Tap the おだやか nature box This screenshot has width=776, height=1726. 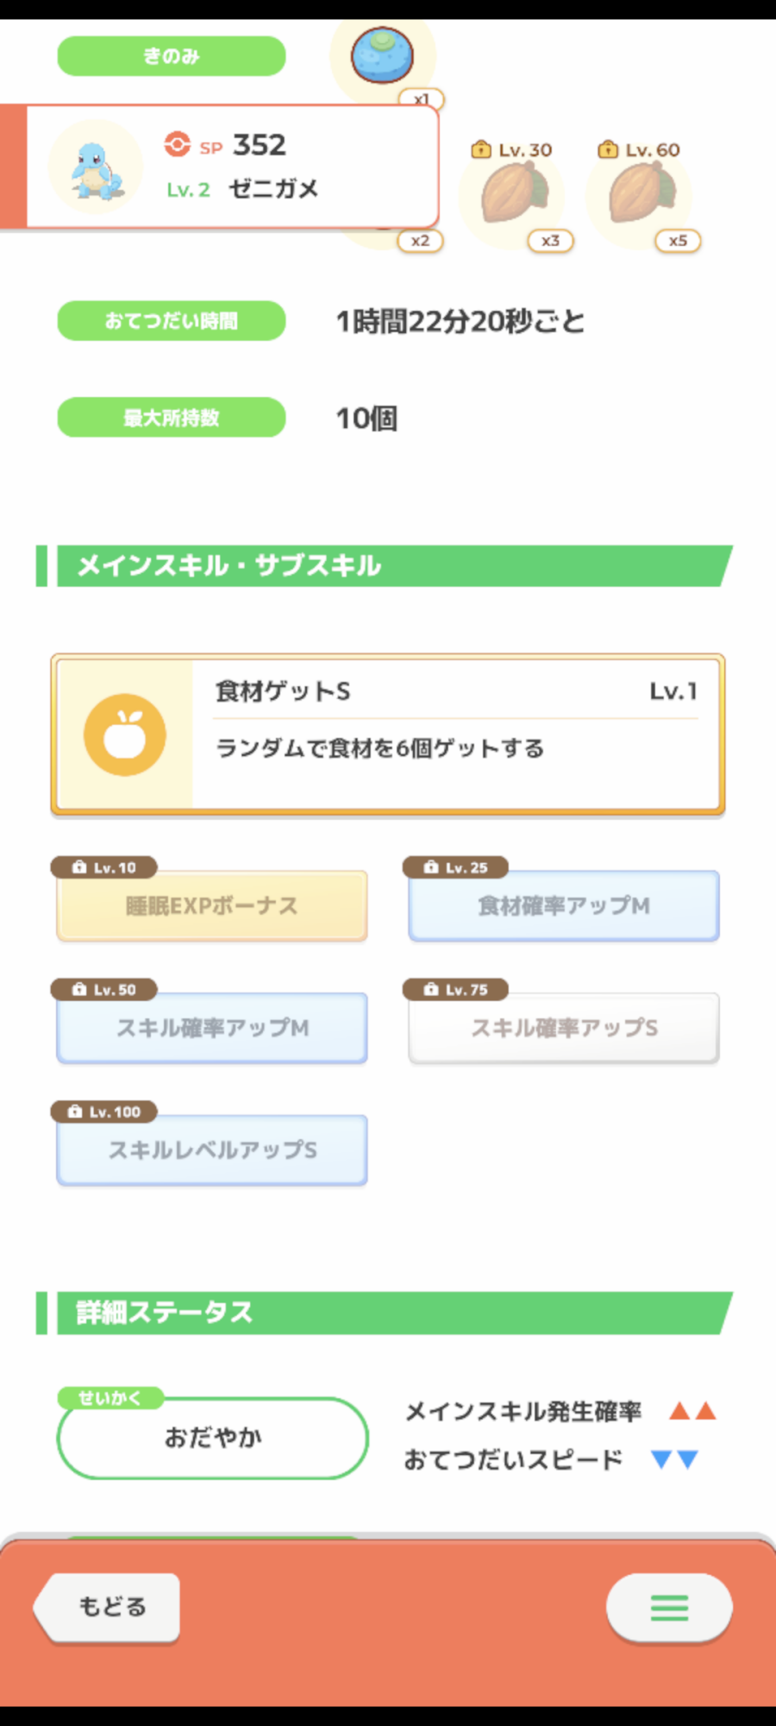point(213,1438)
